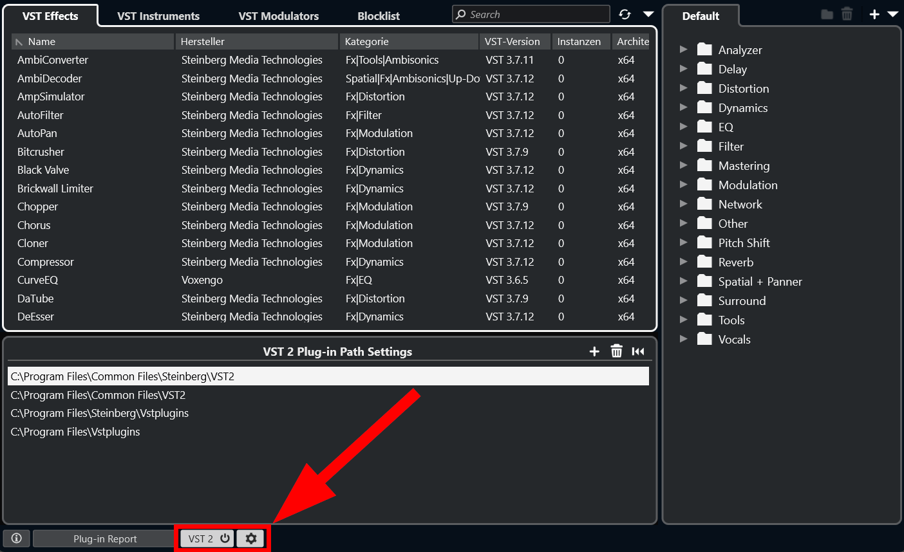Delete the selected VST 2 plug-in path
Viewport: 904px width, 552px height.
[616, 351]
